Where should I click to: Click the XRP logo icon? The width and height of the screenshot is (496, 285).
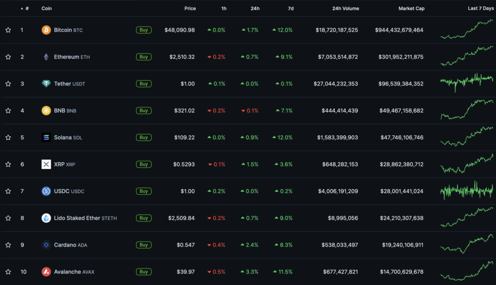[46, 164]
